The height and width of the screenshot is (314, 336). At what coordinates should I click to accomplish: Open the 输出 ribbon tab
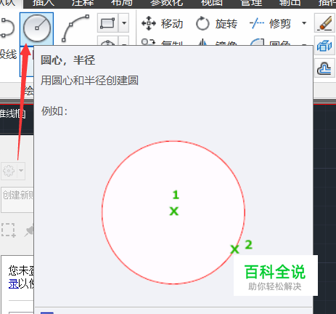click(290, 2)
